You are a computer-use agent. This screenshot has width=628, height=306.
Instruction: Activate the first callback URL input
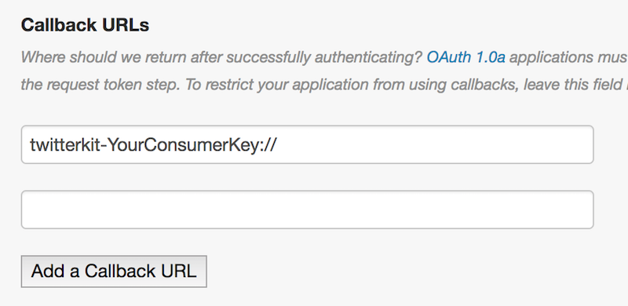click(x=307, y=144)
